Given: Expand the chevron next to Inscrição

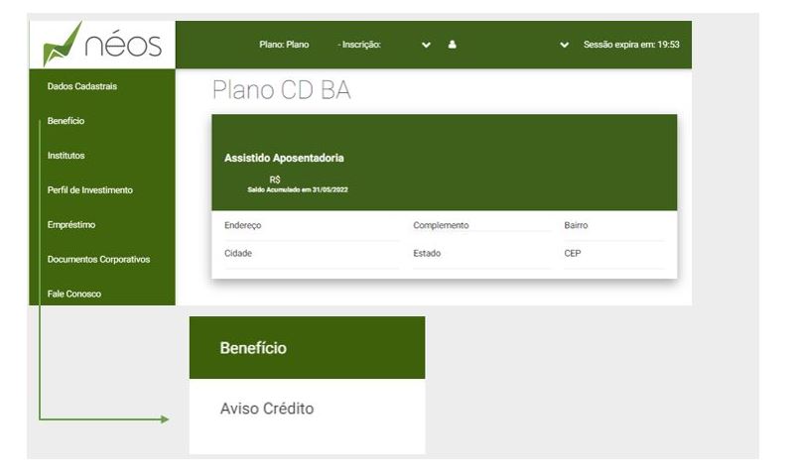Looking at the screenshot, I should (x=426, y=45).
